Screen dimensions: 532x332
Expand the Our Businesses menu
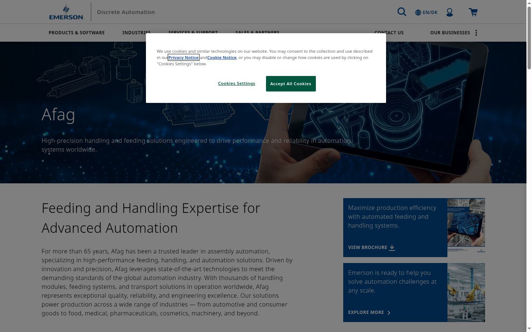coord(450,33)
